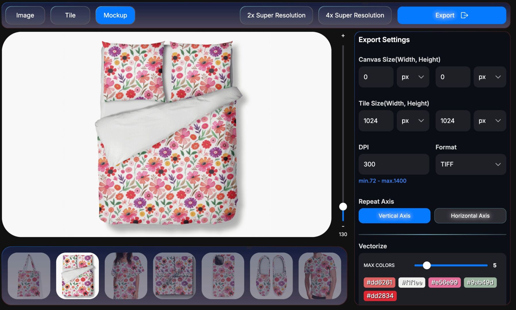Open the Format TIFF dropdown

[471, 164]
